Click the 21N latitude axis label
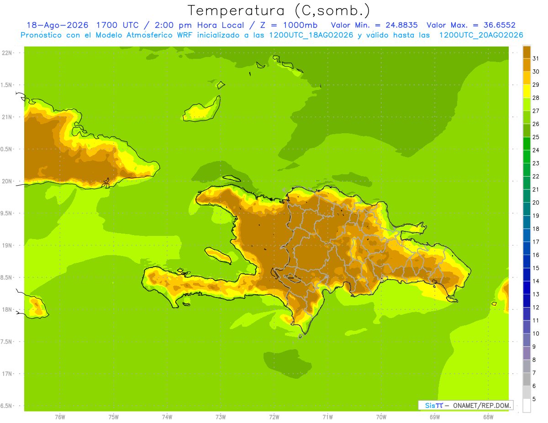 coord(7,117)
